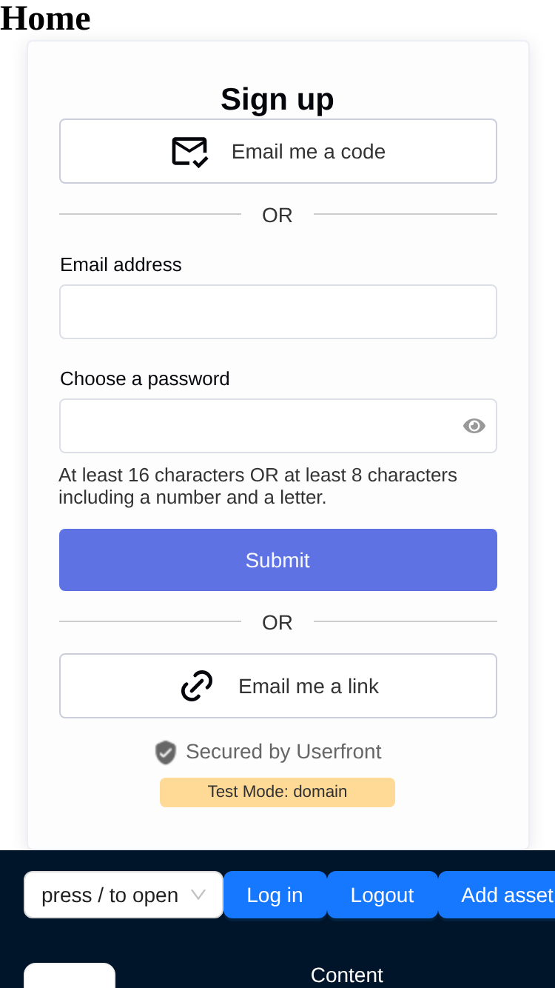Image resolution: width=555 pixels, height=988 pixels.
Task: Focus the Choose a password field
Action: pos(278,426)
